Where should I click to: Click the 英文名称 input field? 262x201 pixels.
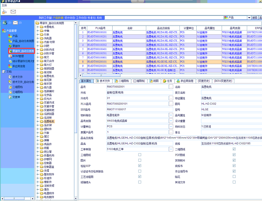tap(231, 93)
